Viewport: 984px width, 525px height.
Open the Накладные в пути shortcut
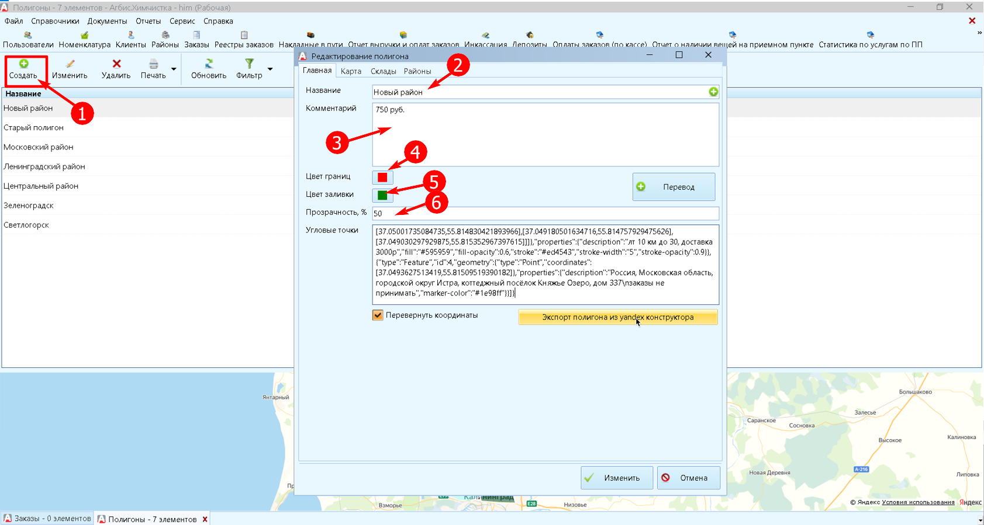pos(310,40)
